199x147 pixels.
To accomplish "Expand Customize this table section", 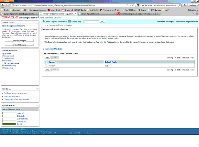I will [52, 49].
